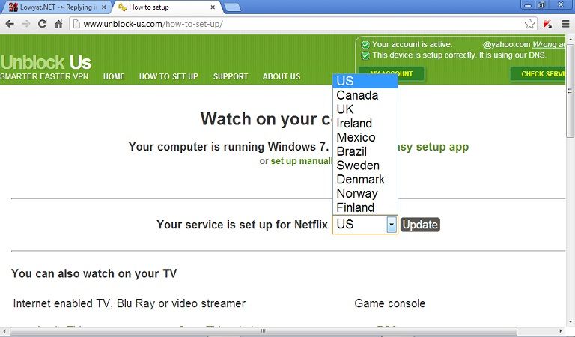The width and height of the screenshot is (575, 337).
Task: Open the SUPPORT menu item
Action: pyautogui.click(x=230, y=76)
